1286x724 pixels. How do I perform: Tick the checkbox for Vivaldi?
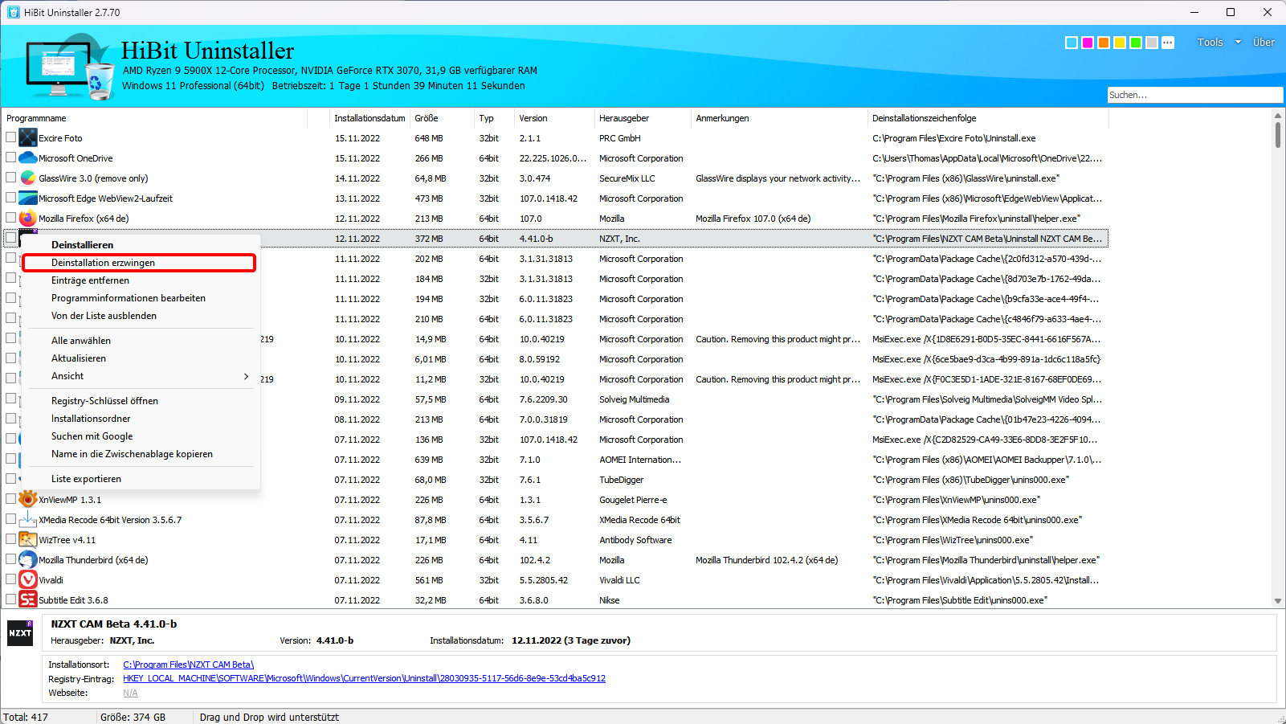pos(11,579)
